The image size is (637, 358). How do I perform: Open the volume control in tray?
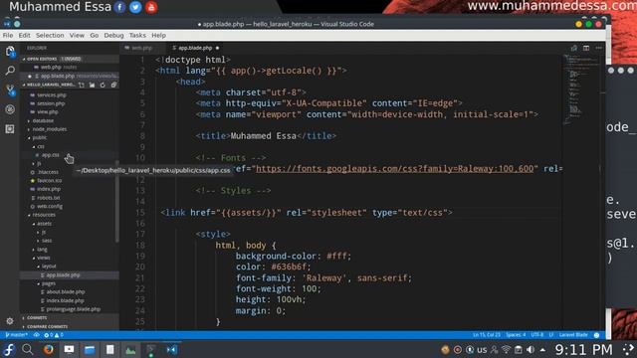531,349
